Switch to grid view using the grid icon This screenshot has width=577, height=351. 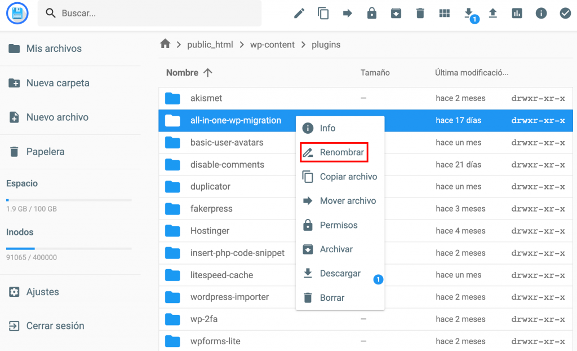(444, 12)
